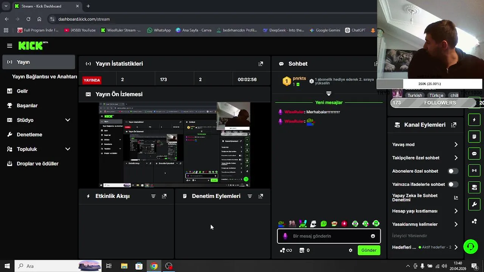
Task: Pop out the Etkinlik Akışı panel
Action: coord(164,196)
